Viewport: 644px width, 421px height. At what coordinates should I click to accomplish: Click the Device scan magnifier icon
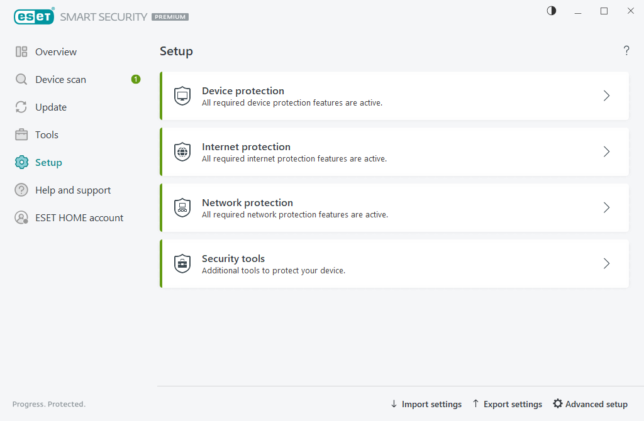(x=21, y=79)
